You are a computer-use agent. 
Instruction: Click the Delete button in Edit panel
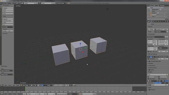(8, 22)
